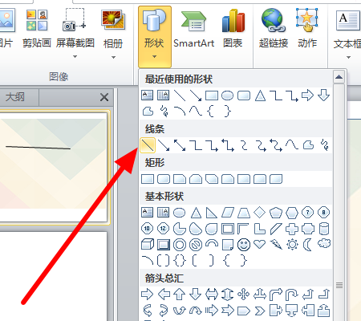Screen dimensions: 361x321
Task: Select the heptagon shape labeled 7
Action: click(x=307, y=213)
